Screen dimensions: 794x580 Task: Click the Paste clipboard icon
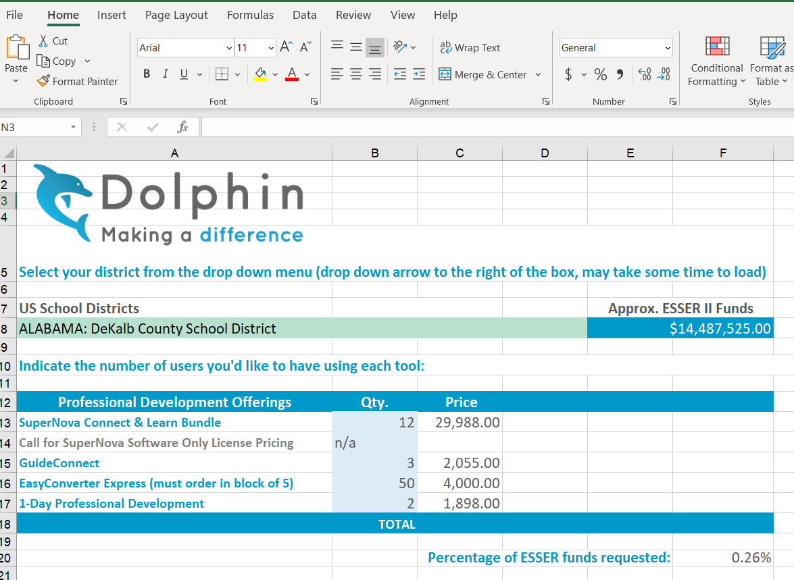pos(17,47)
